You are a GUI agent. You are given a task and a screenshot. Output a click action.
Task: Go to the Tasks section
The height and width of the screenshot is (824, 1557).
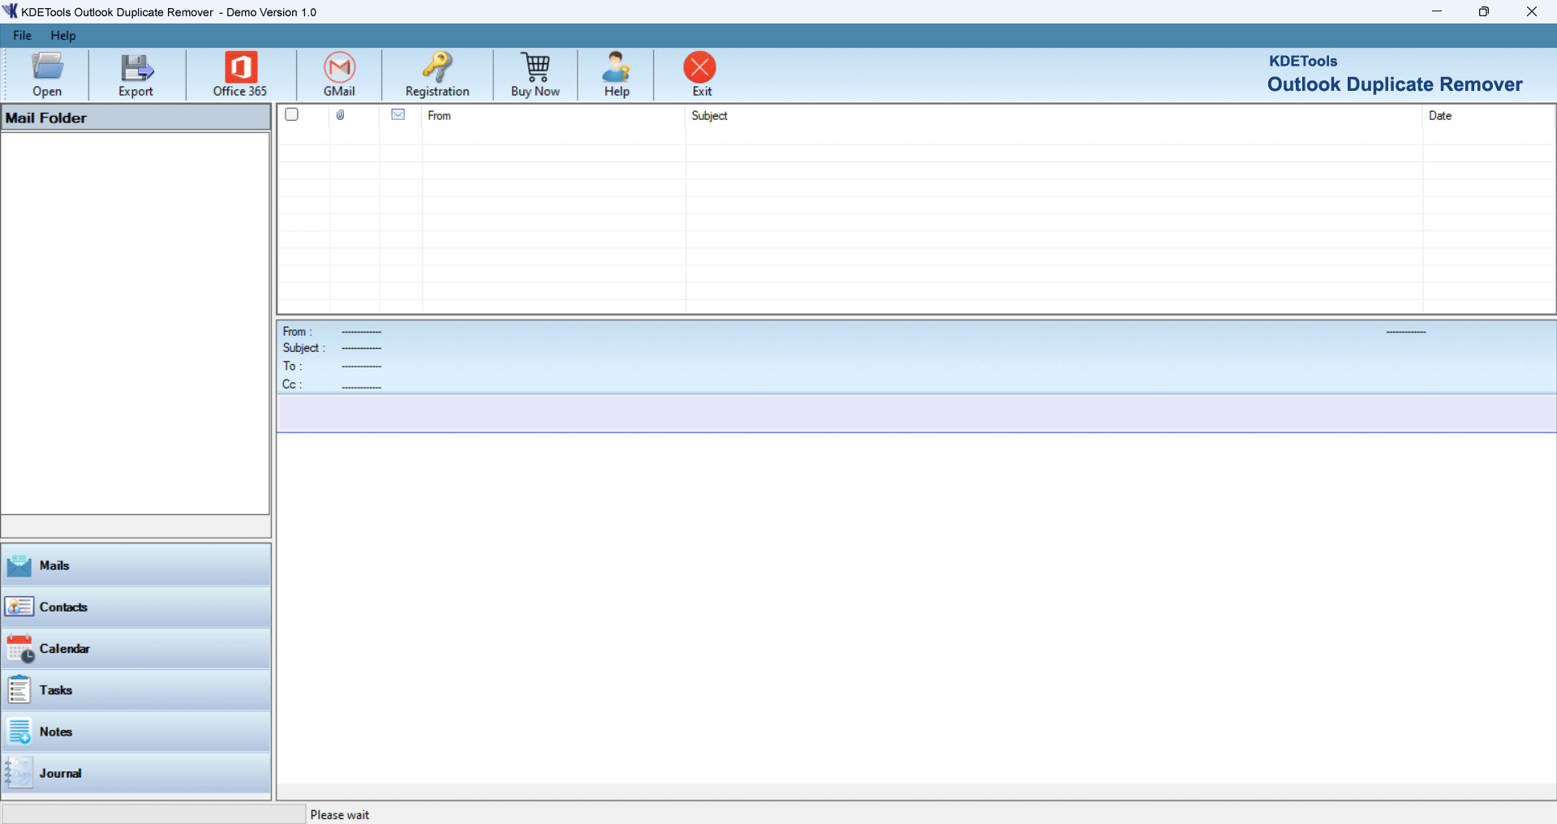[x=135, y=690]
